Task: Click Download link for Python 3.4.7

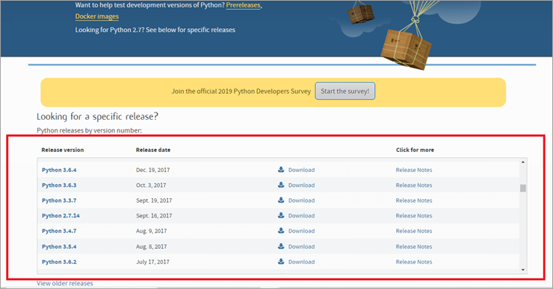Action: tap(302, 231)
